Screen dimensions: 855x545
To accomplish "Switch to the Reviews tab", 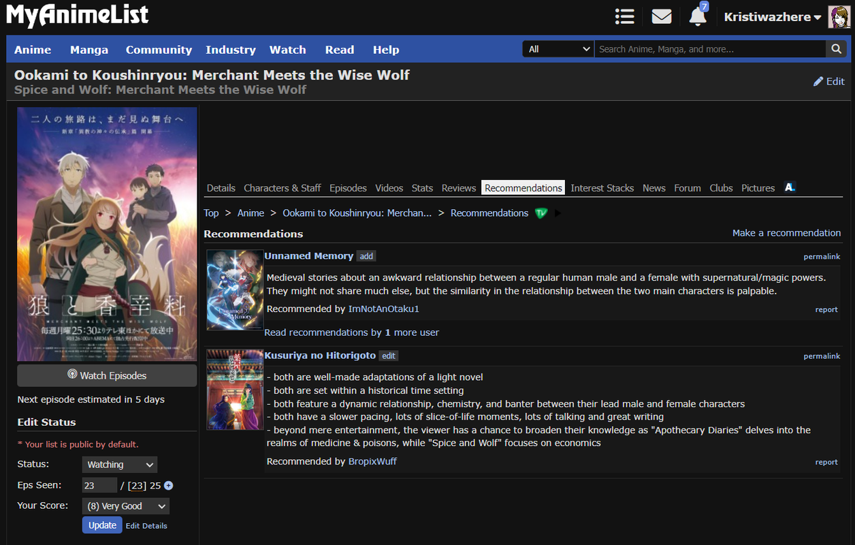I will (459, 188).
